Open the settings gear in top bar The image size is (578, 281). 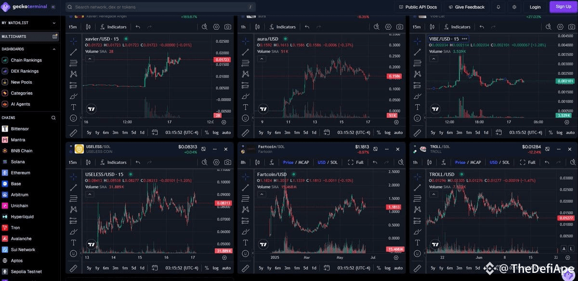click(x=514, y=7)
